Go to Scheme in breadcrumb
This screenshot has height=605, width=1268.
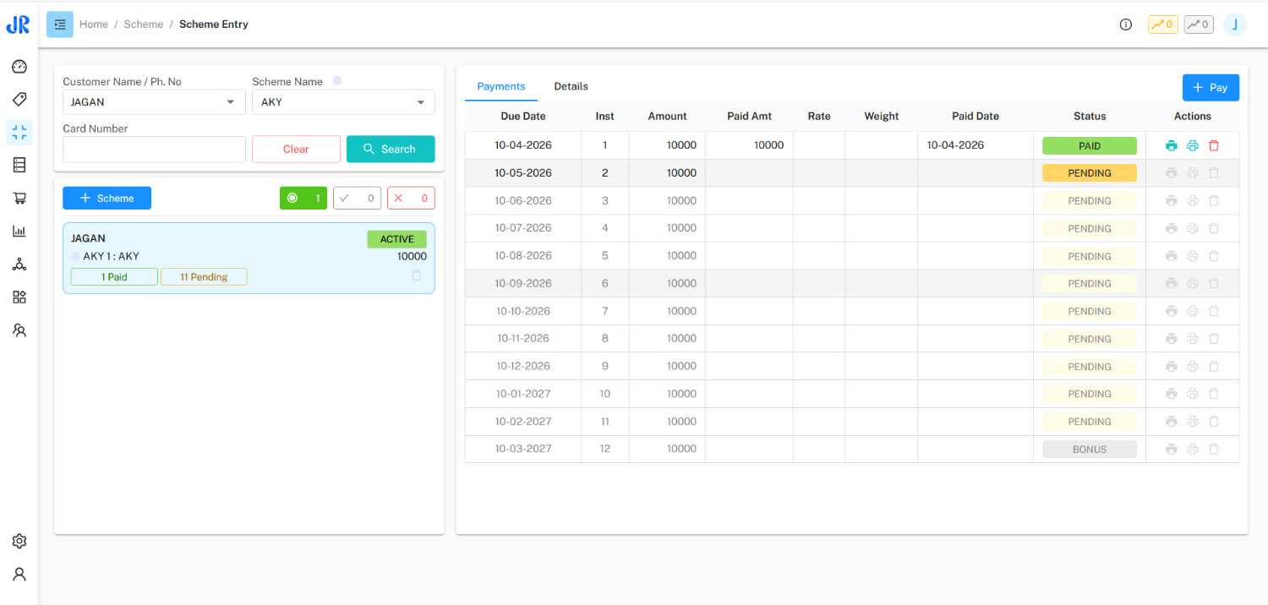(144, 25)
